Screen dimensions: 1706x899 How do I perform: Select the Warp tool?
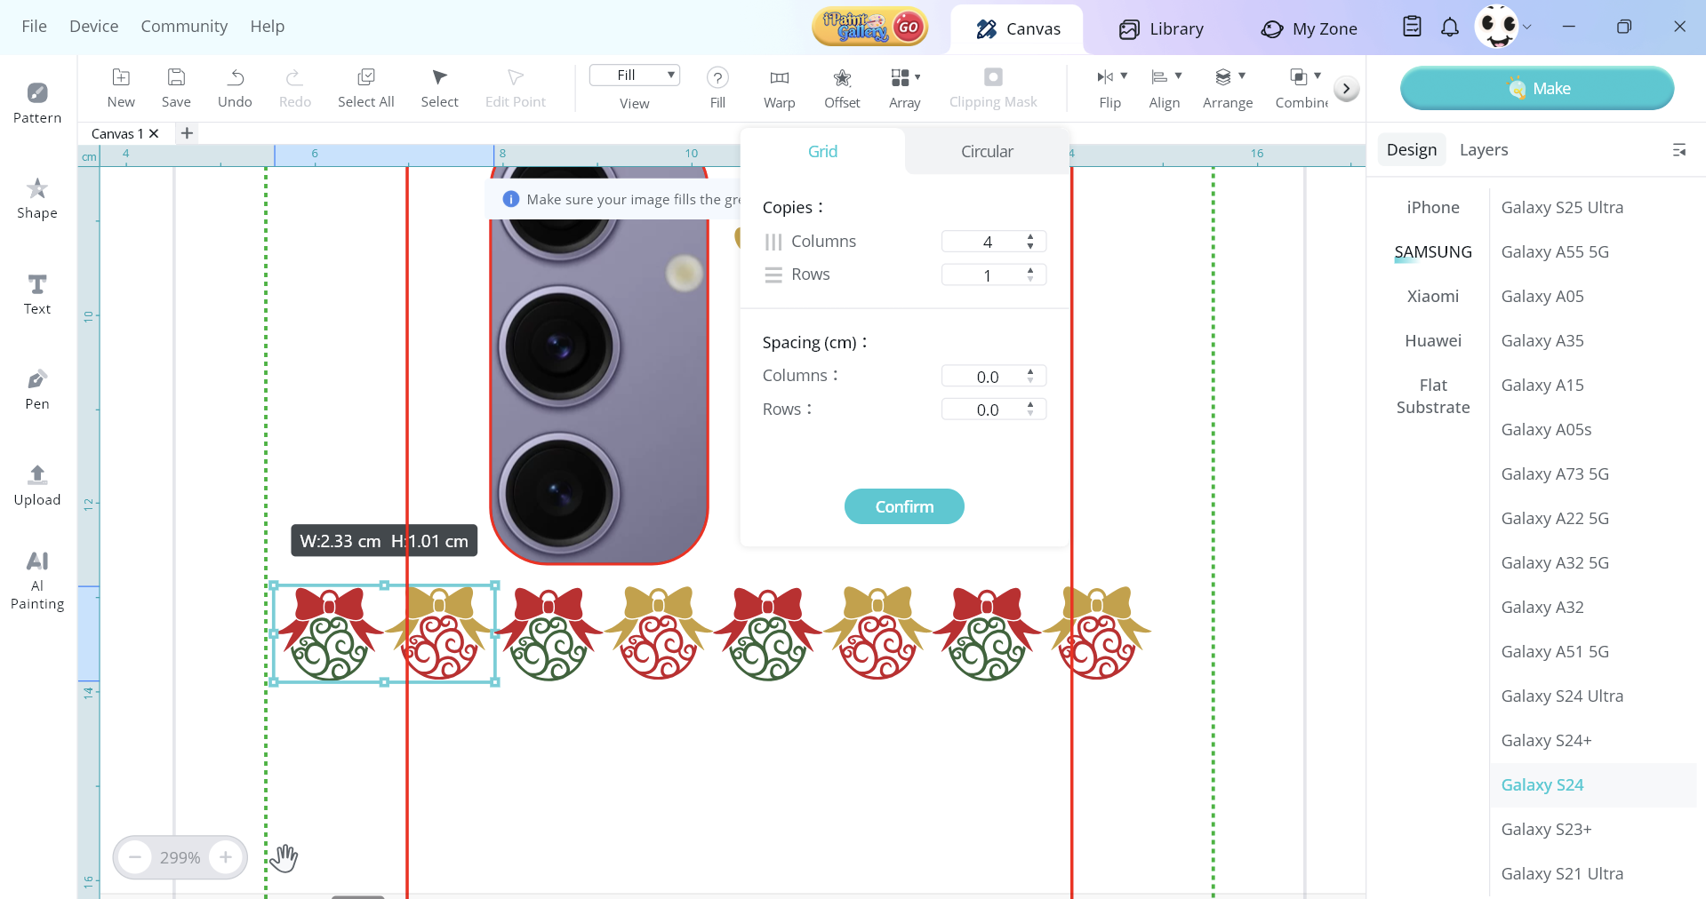pyautogui.click(x=779, y=88)
